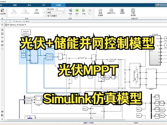
Task: Select the IGBT universal bridge block
Action: [135, 76]
